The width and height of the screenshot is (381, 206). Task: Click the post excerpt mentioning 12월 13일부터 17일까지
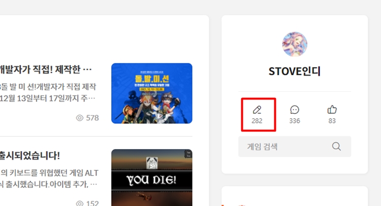click(x=48, y=98)
